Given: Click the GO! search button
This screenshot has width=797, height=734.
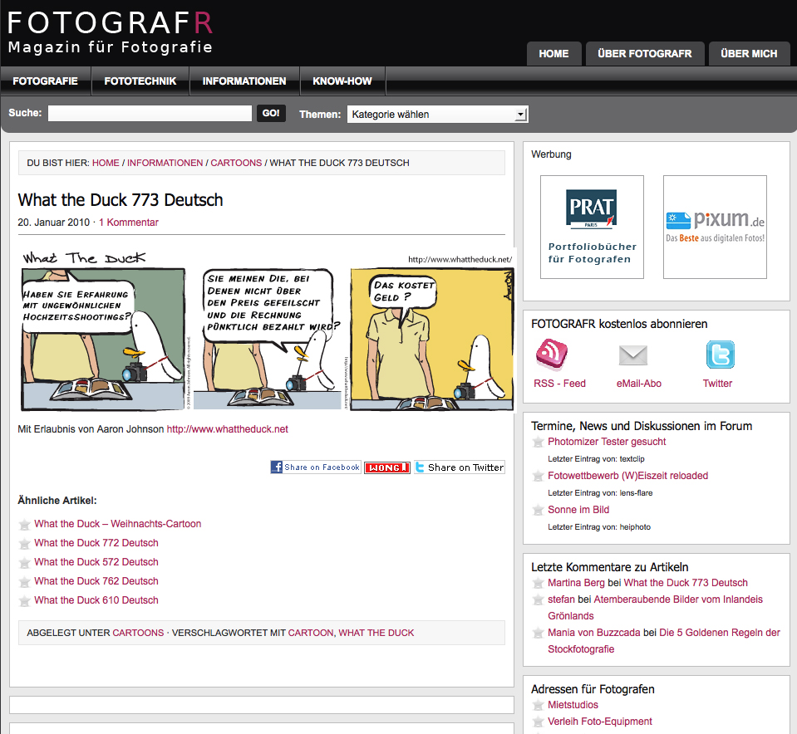Looking at the screenshot, I should pos(271,113).
